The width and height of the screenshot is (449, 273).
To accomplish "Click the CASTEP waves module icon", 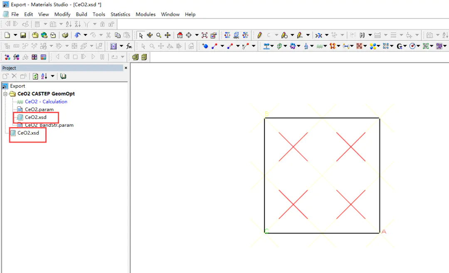I will click(x=320, y=46).
